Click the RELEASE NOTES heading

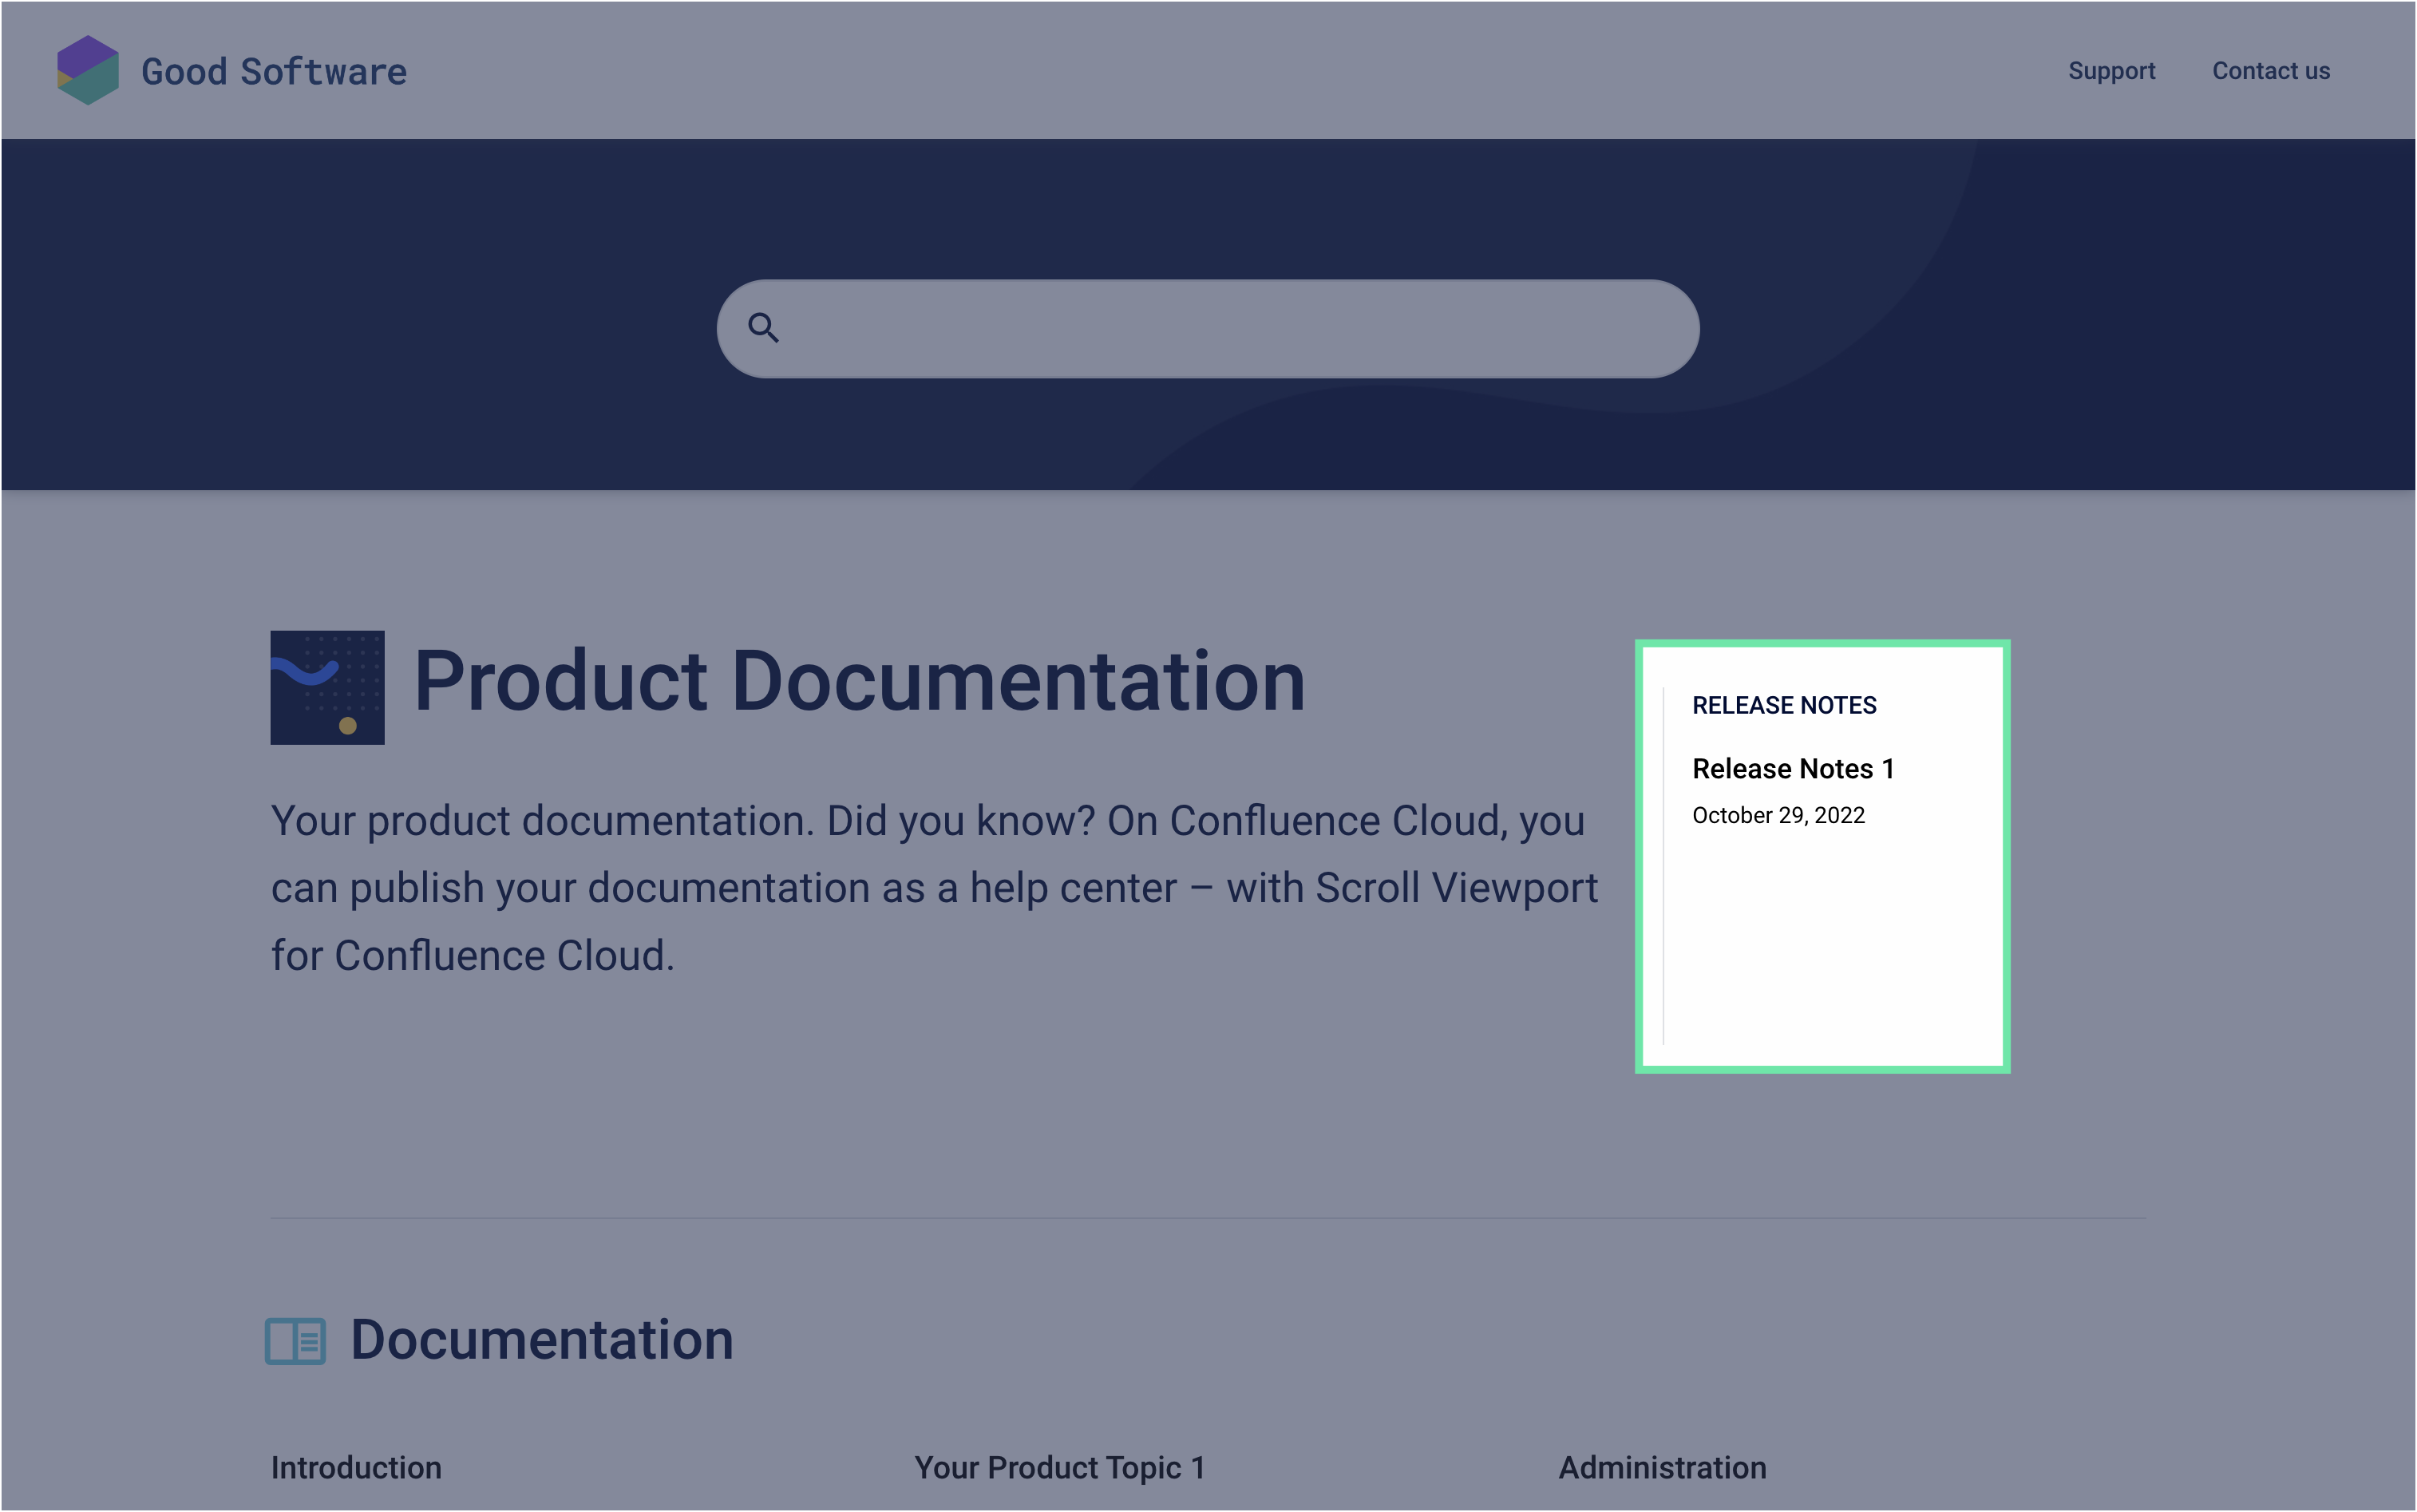(1784, 705)
